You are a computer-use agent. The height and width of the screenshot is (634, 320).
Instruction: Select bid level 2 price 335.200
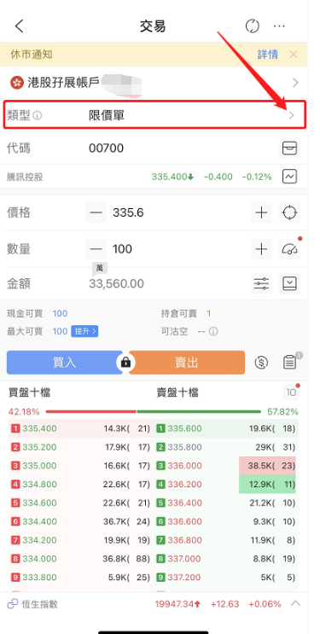click(39, 447)
